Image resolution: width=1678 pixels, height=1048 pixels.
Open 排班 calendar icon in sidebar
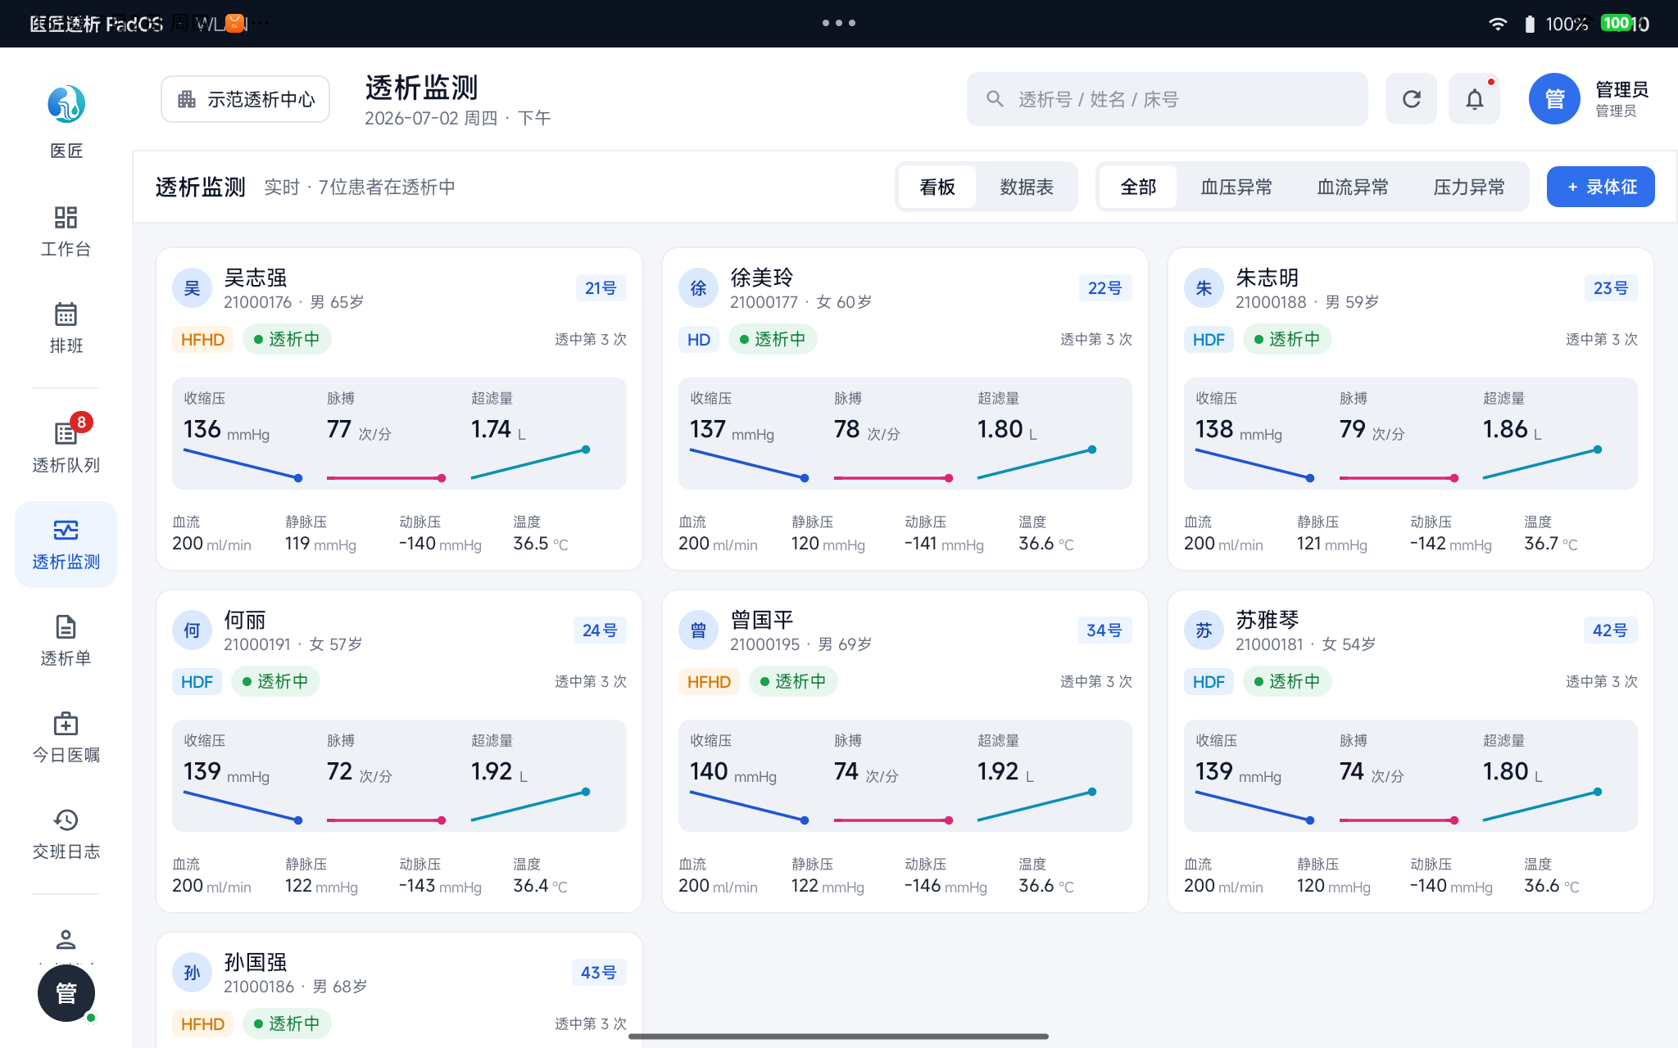(66, 314)
